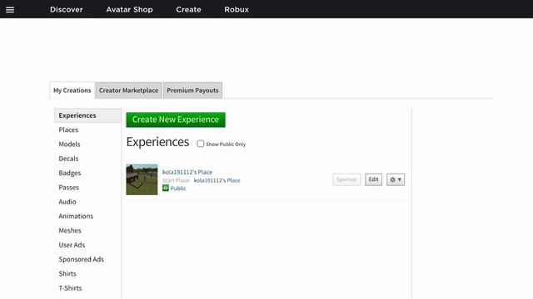Open the Premium Payouts tab
Image resolution: width=533 pixels, height=299 pixels.
click(192, 91)
